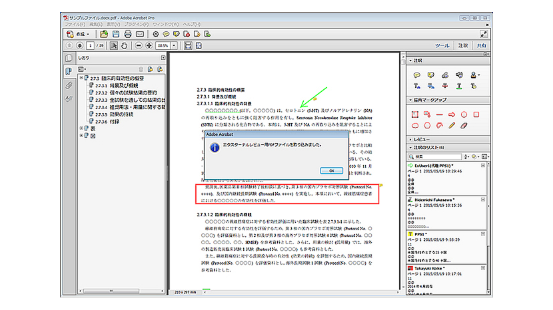Switch to the ツール pane tab
This screenshot has width=553, height=310.
(441, 46)
